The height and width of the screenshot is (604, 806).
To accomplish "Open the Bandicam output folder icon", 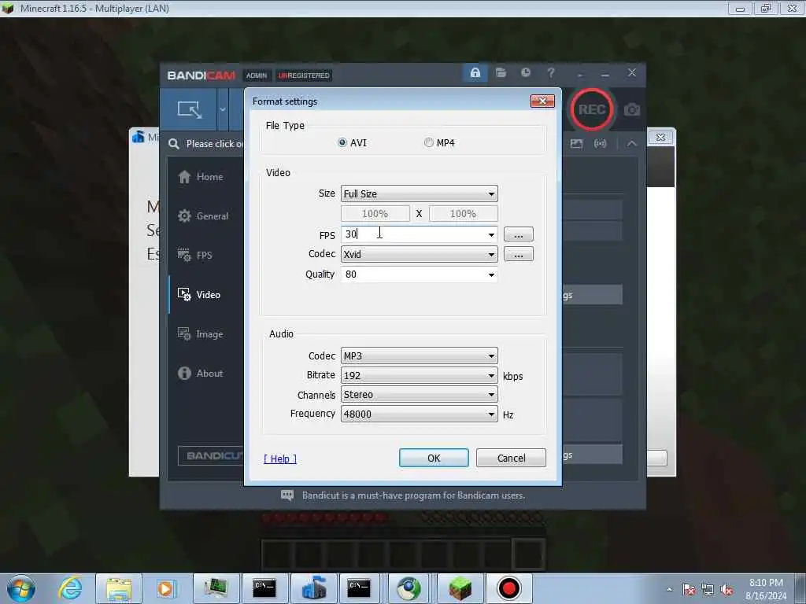I will point(501,72).
